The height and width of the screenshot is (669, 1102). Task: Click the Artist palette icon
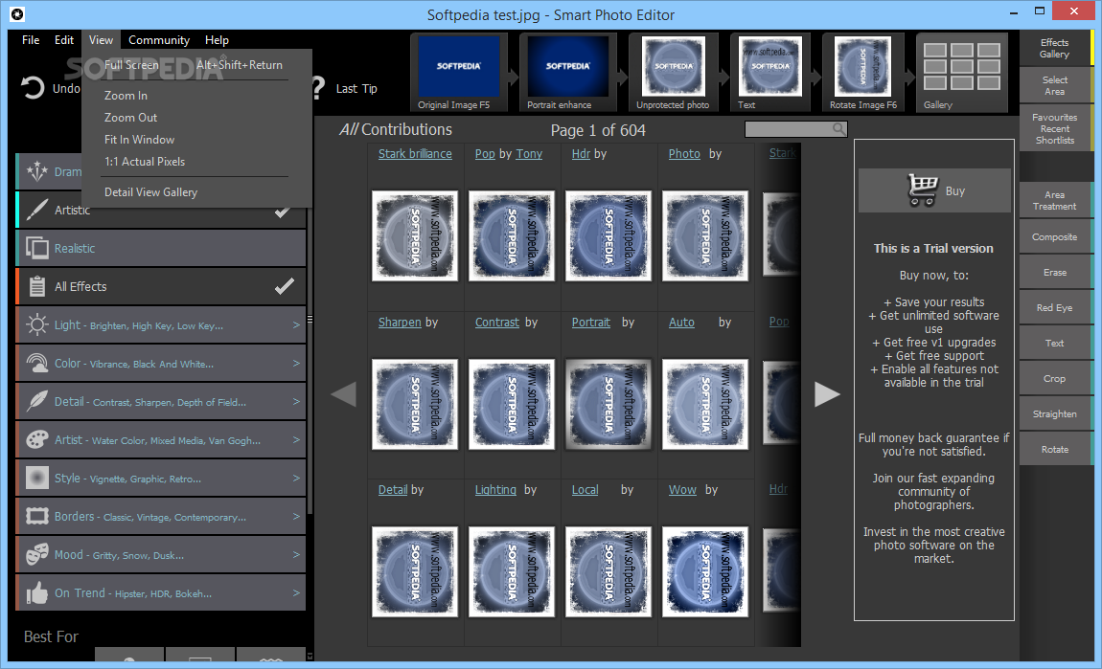click(36, 439)
